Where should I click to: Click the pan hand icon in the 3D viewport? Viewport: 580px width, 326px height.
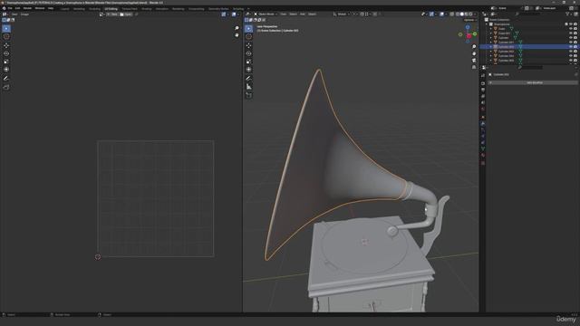(474, 53)
